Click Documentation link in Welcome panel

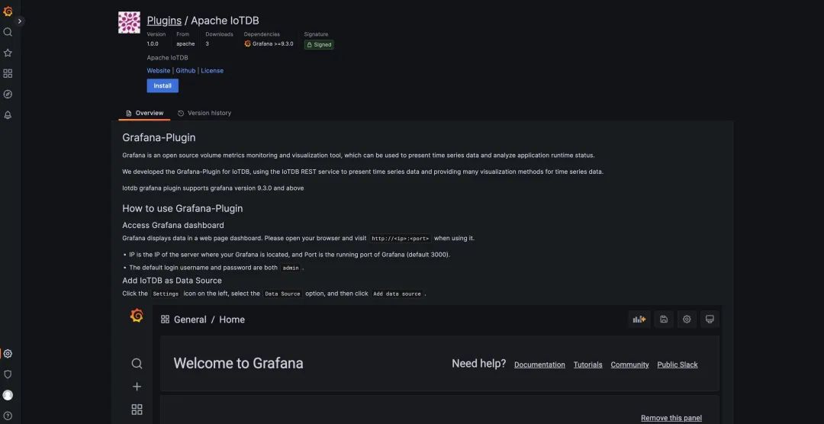pyautogui.click(x=539, y=365)
